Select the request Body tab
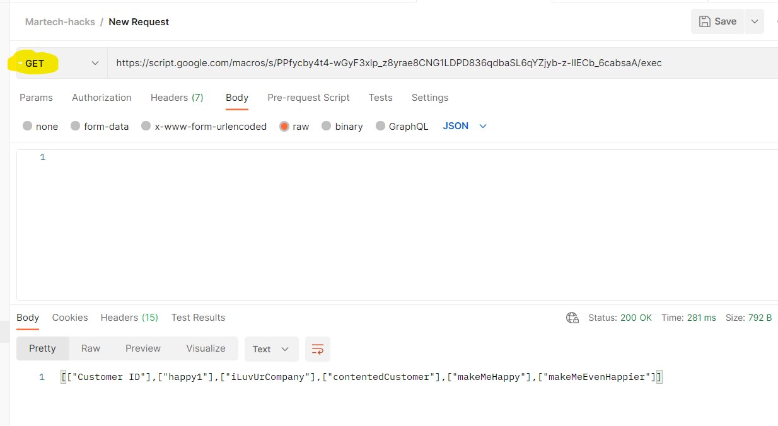This screenshot has height=426, width=778. [237, 98]
